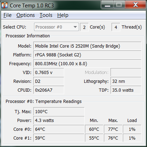147x147 pixels.
Task: Open the File menu
Action: coord(7,15)
